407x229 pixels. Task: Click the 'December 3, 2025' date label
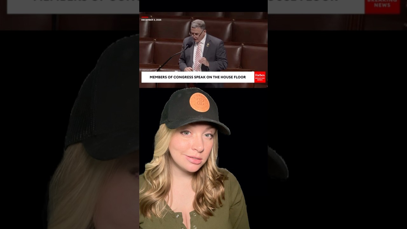(151, 20)
